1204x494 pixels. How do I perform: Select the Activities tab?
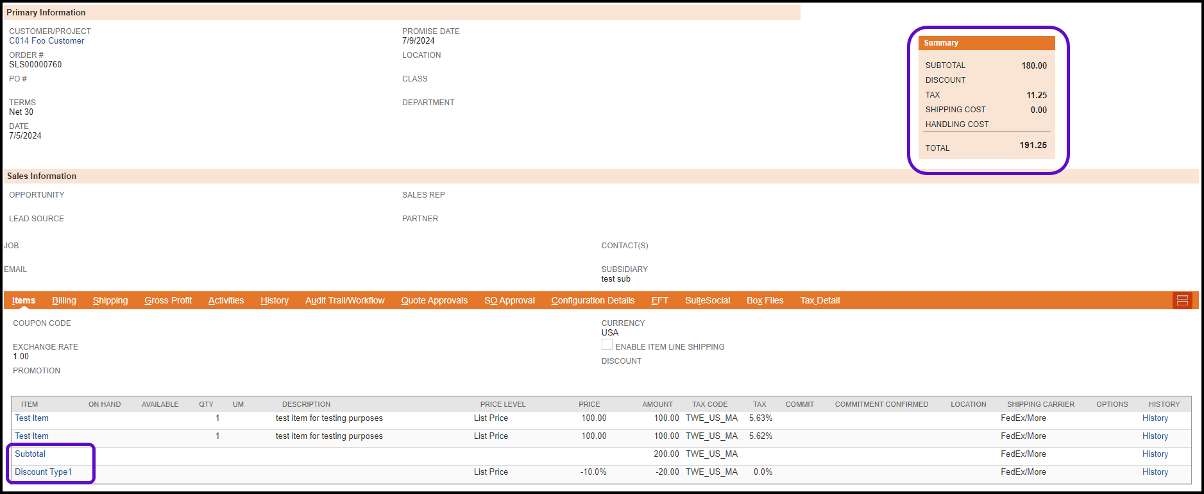tap(226, 300)
